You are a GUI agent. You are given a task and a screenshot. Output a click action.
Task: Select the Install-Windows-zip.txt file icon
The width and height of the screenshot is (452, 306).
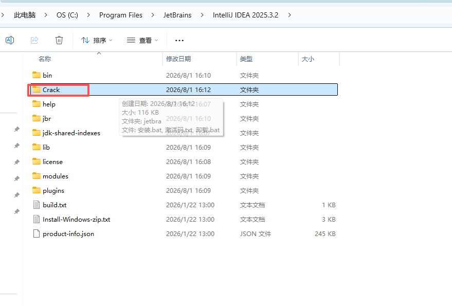point(37,219)
